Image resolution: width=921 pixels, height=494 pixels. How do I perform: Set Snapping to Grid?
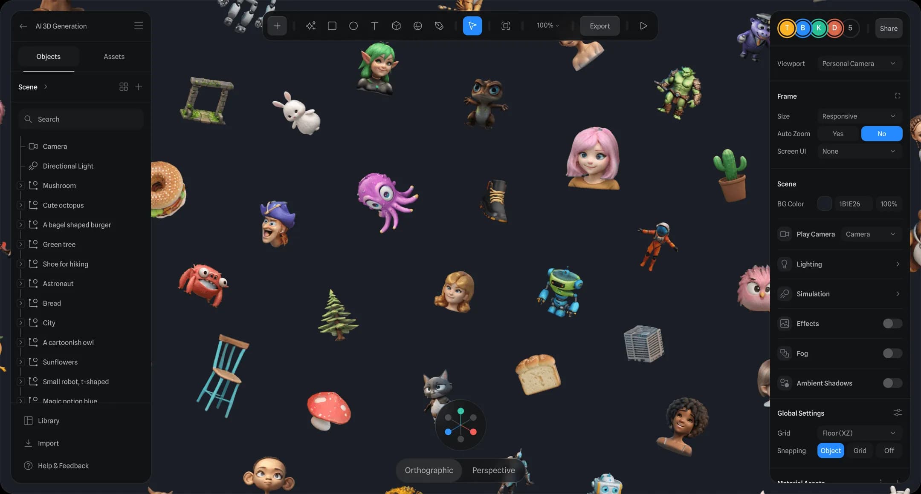pyautogui.click(x=860, y=451)
